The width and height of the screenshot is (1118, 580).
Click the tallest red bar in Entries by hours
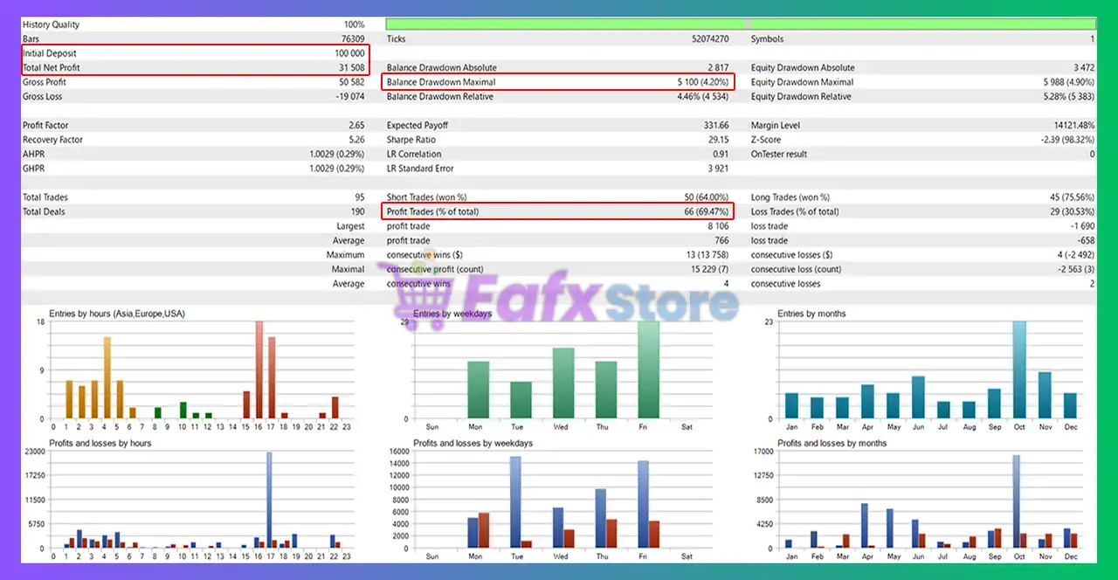259,369
